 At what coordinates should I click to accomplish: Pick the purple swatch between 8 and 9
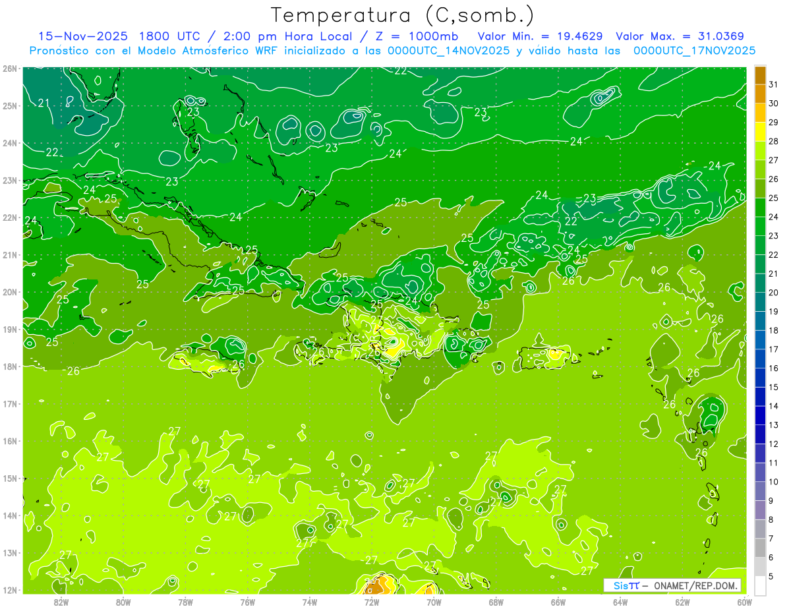761,509
